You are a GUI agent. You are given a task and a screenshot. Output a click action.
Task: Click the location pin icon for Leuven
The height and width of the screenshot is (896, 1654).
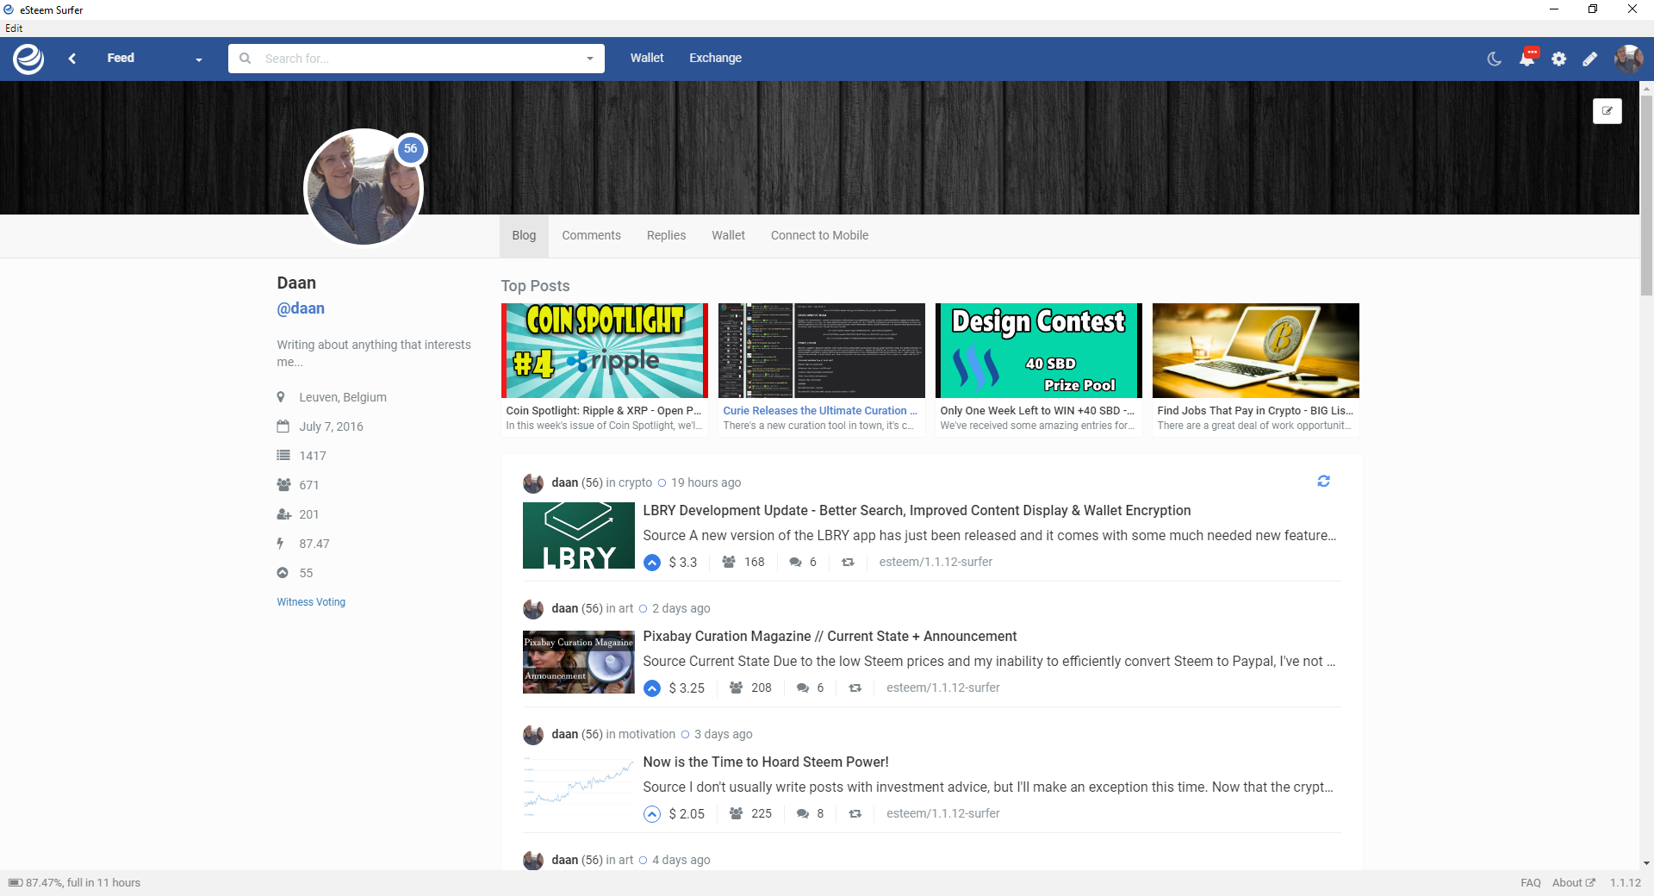click(x=281, y=397)
